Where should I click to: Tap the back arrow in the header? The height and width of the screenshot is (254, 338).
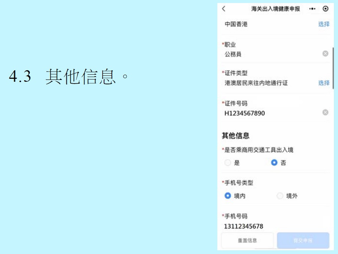224,9
